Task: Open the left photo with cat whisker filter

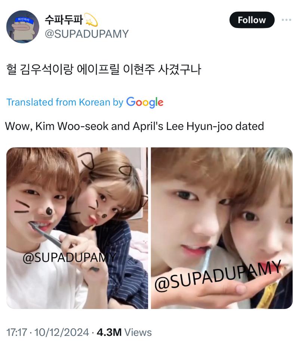Action: 77,228
